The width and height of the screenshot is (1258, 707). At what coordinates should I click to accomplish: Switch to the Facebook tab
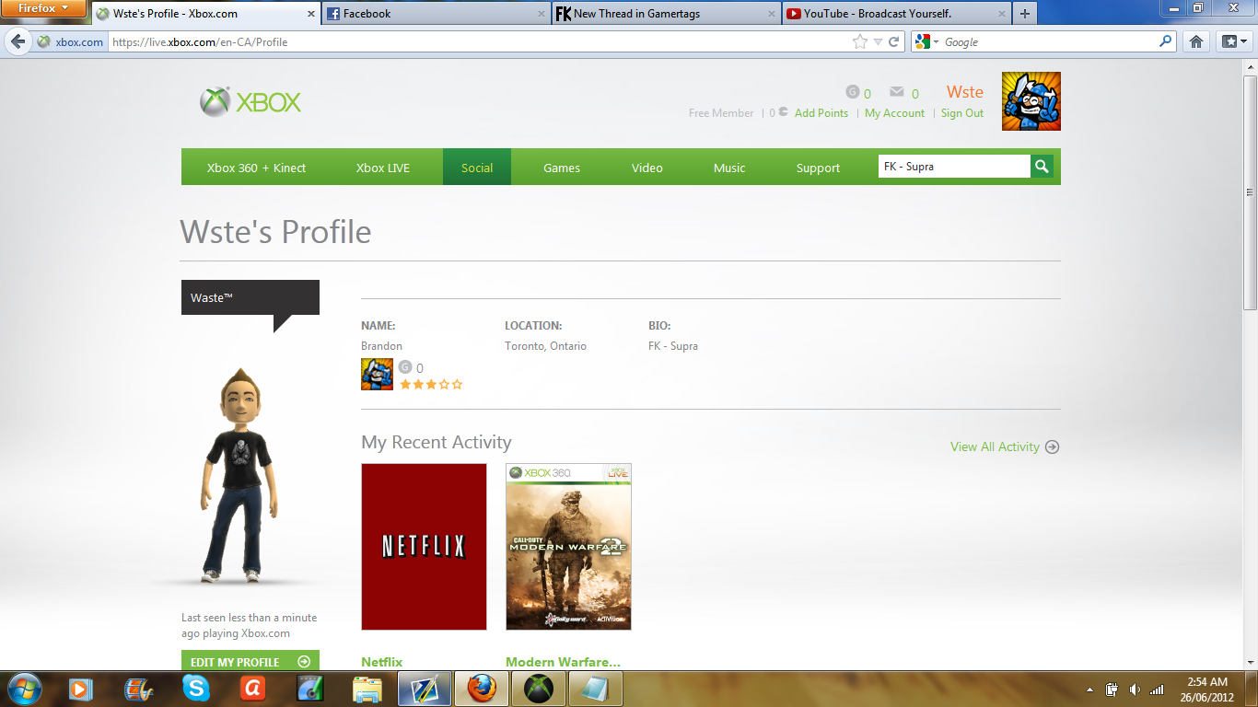[x=435, y=14]
